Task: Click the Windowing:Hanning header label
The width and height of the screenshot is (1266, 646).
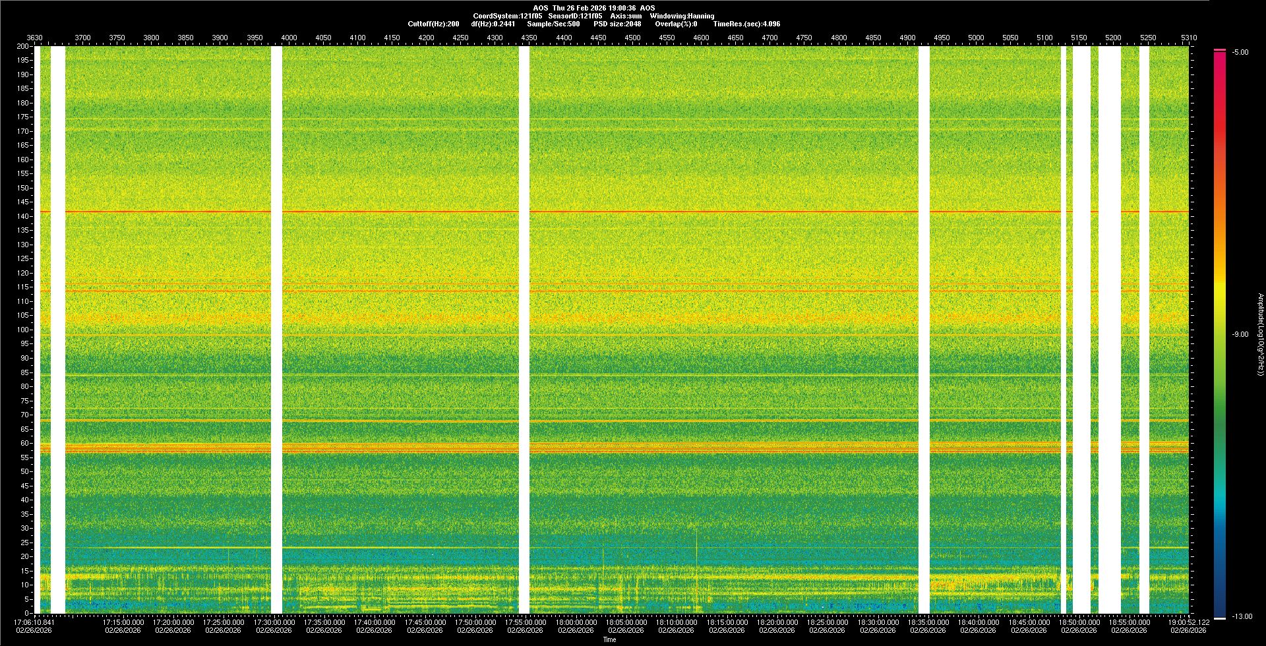Action: (682, 16)
